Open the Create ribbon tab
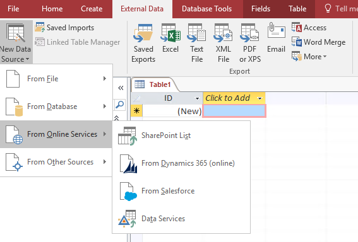 92,9
